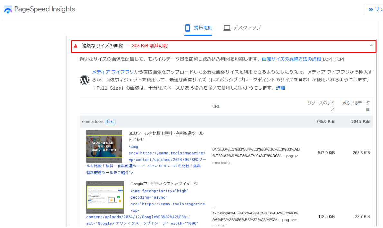
Task: Click the PageSpeed Insights logo icon
Action: 8,10
